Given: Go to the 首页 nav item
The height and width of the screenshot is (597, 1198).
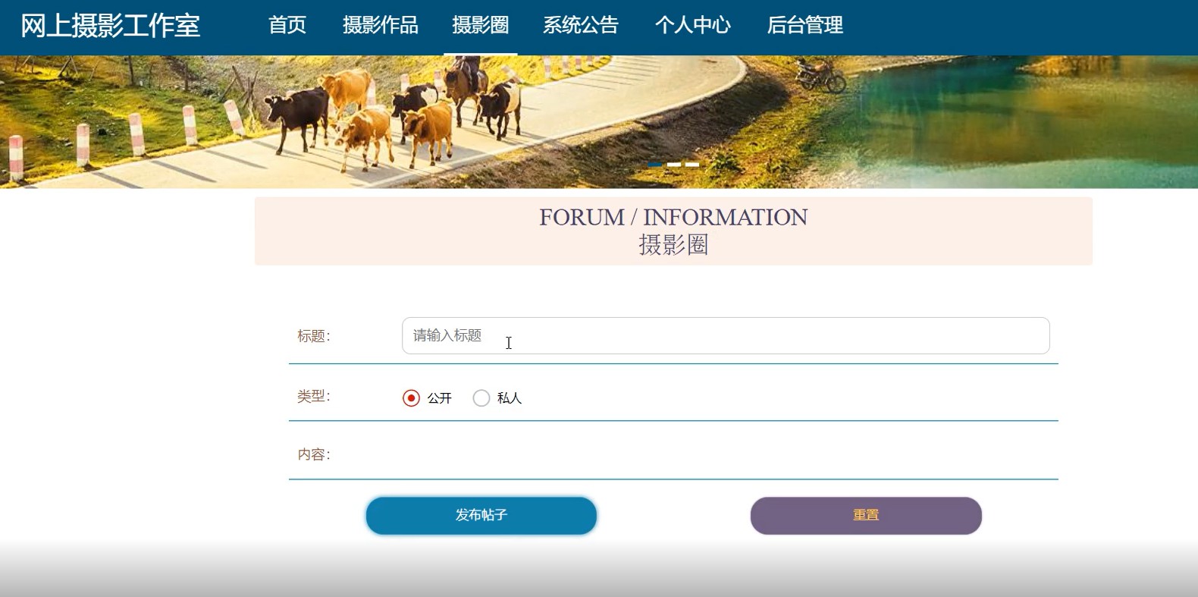Looking at the screenshot, I should click(x=287, y=25).
